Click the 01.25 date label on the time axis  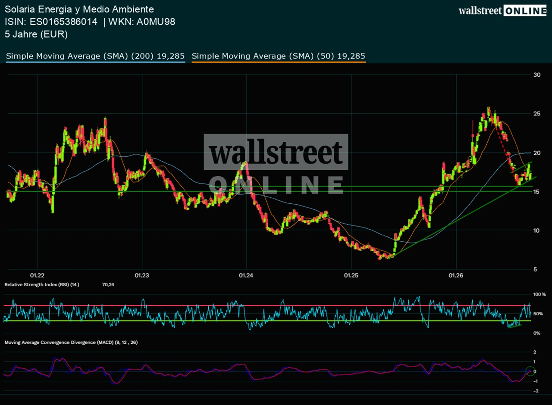(x=351, y=275)
